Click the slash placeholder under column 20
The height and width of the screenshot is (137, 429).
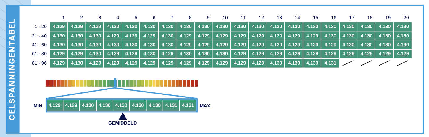402,63
